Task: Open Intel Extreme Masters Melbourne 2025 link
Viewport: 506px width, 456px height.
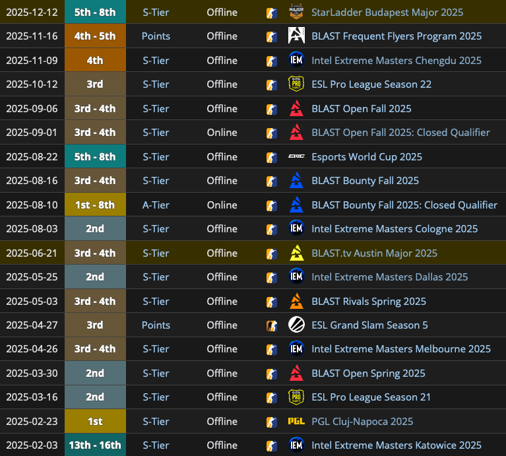Action: pyautogui.click(x=401, y=349)
